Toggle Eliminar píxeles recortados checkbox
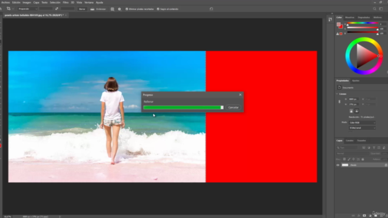Screen dimensions: 388x218 click(x=127, y=9)
